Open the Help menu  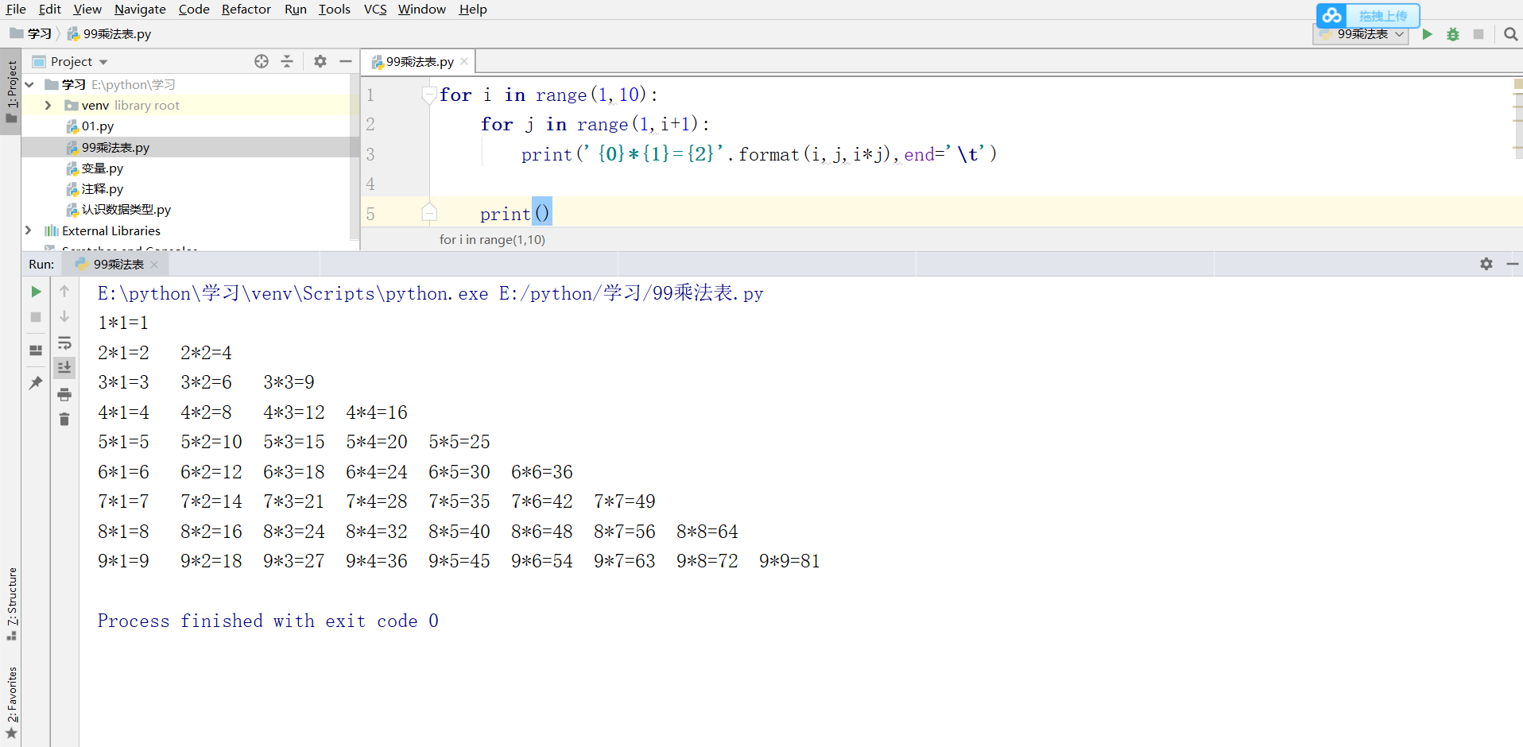tap(473, 9)
